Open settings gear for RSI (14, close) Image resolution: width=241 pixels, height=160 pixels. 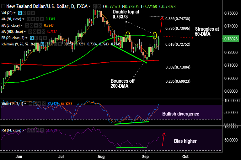(x=33, y=130)
